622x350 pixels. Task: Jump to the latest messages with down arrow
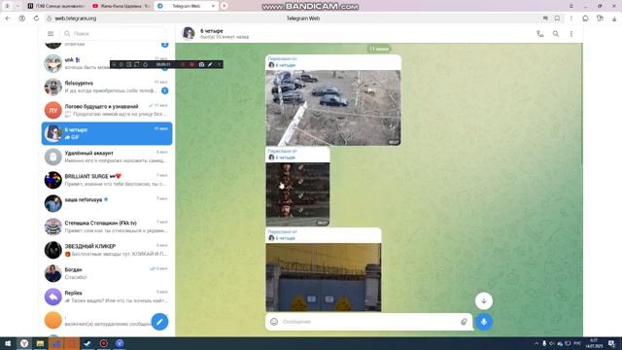tap(484, 300)
